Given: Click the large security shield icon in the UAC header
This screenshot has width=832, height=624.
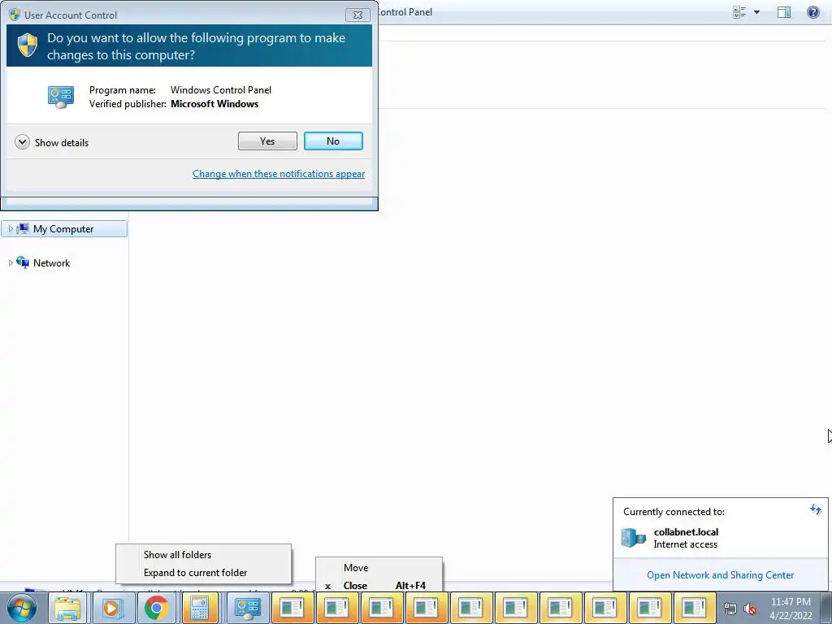Looking at the screenshot, I should (27, 45).
